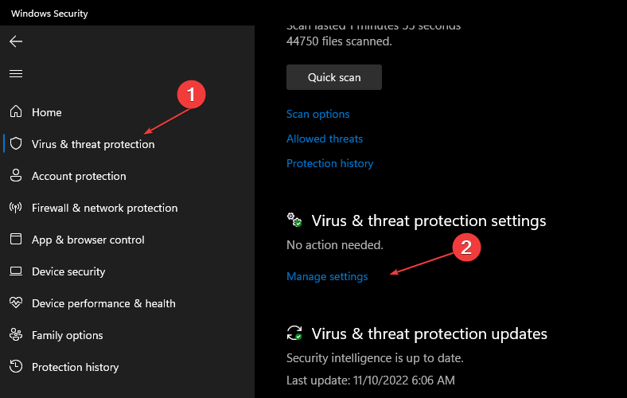
Task: Go to Firewall & network protection
Action: tap(105, 208)
